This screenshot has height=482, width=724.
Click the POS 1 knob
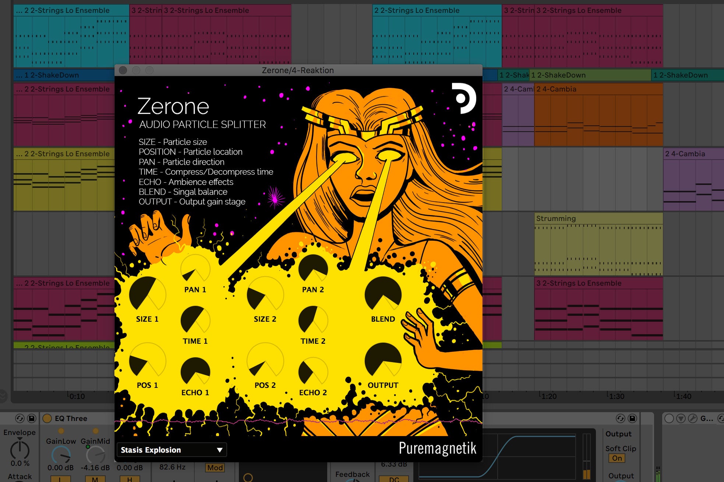click(147, 361)
